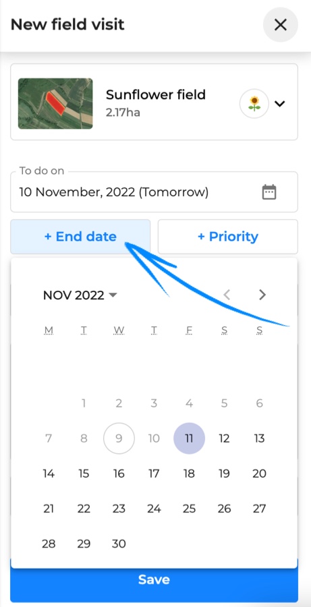Close the New field visit dialog
311x607 pixels.
(x=281, y=25)
